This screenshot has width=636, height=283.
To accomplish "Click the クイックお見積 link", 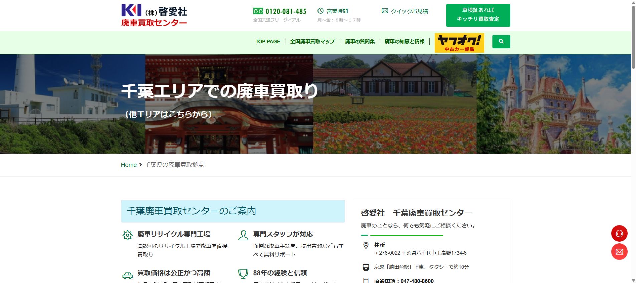I will [x=409, y=11].
